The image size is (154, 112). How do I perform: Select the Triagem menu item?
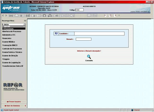click(6, 59)
